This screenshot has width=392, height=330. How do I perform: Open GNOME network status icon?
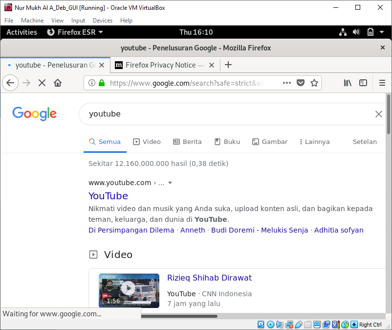(343, 32)
